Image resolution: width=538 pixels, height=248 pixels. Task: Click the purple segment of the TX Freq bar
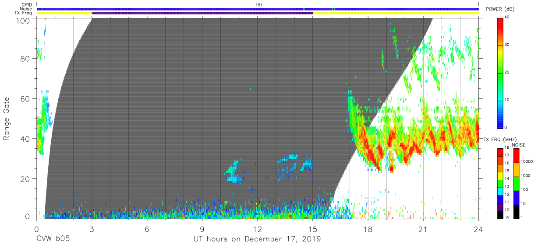202,13
